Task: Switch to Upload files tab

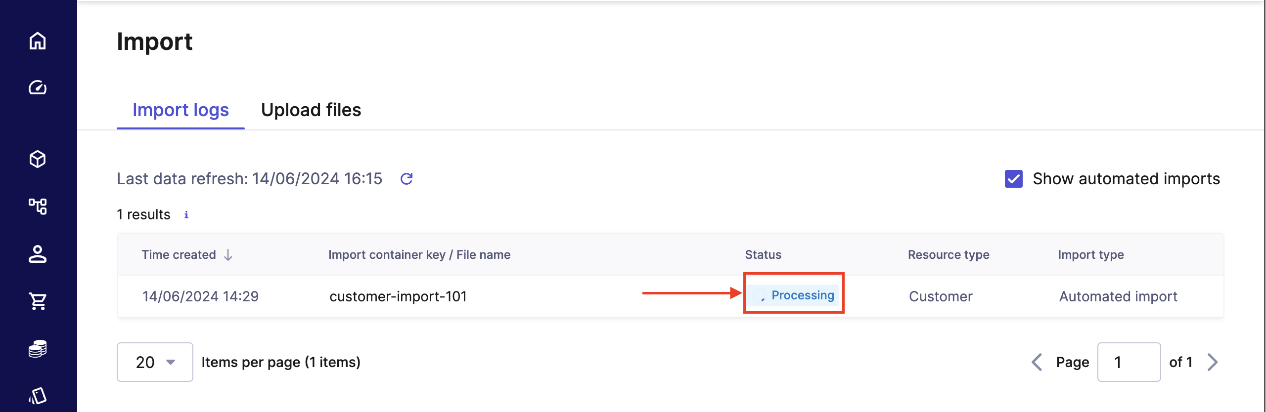Action: tap(311, 110)
